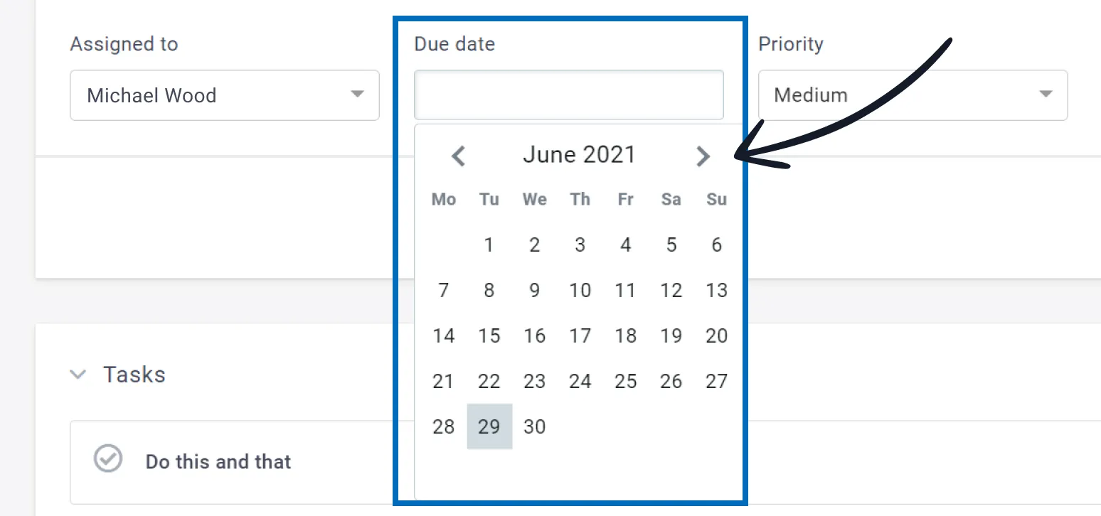Screen dimensions: 1101x516
Task: Open the Priority dropdown showing Medium
Action: point(913,95)
